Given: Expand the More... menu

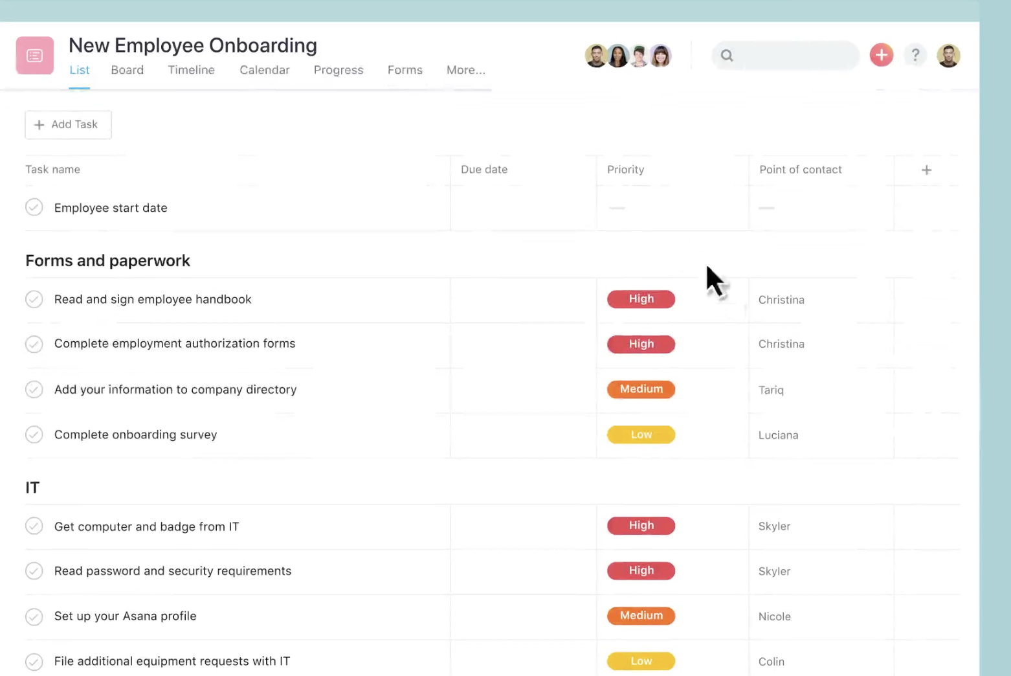Looking at the screenshot, I should click(x=465, y=70).
